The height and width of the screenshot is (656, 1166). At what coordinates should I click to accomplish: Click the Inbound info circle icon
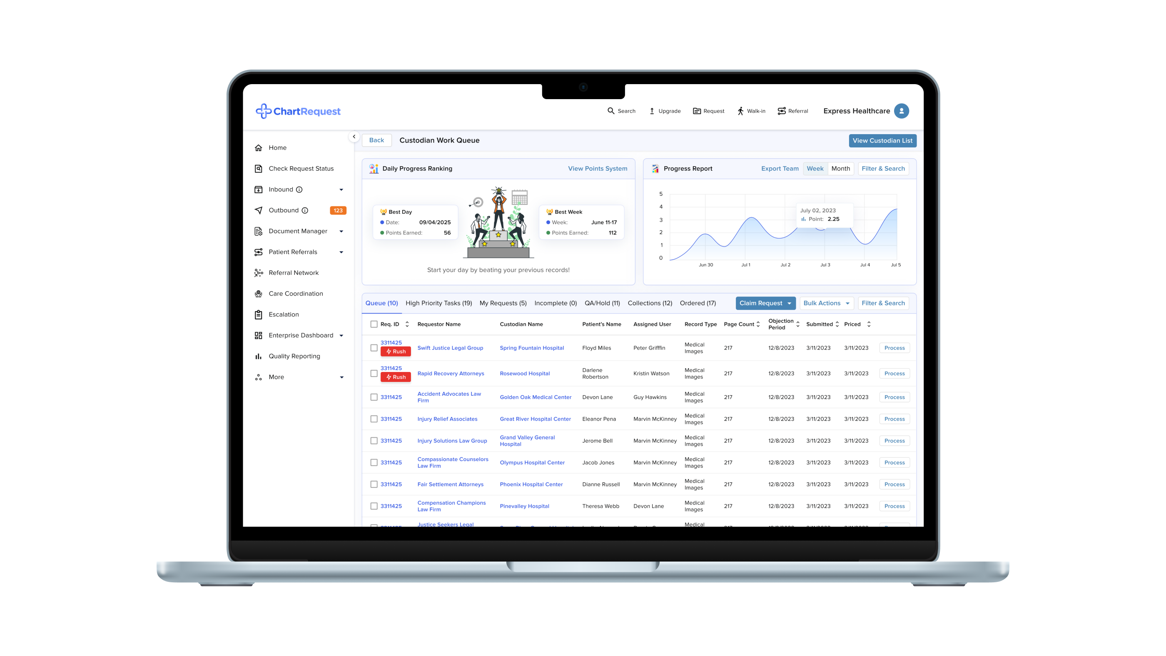[299, 190]
